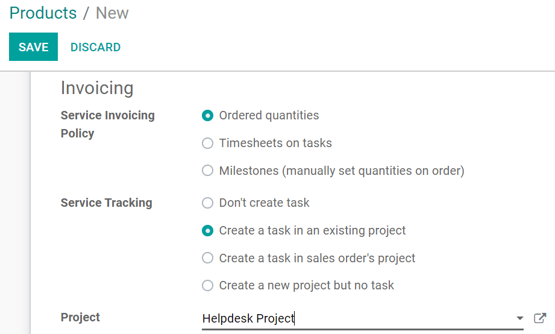Click the Save button
Screen dimensions: 555x334
point(33,47)
